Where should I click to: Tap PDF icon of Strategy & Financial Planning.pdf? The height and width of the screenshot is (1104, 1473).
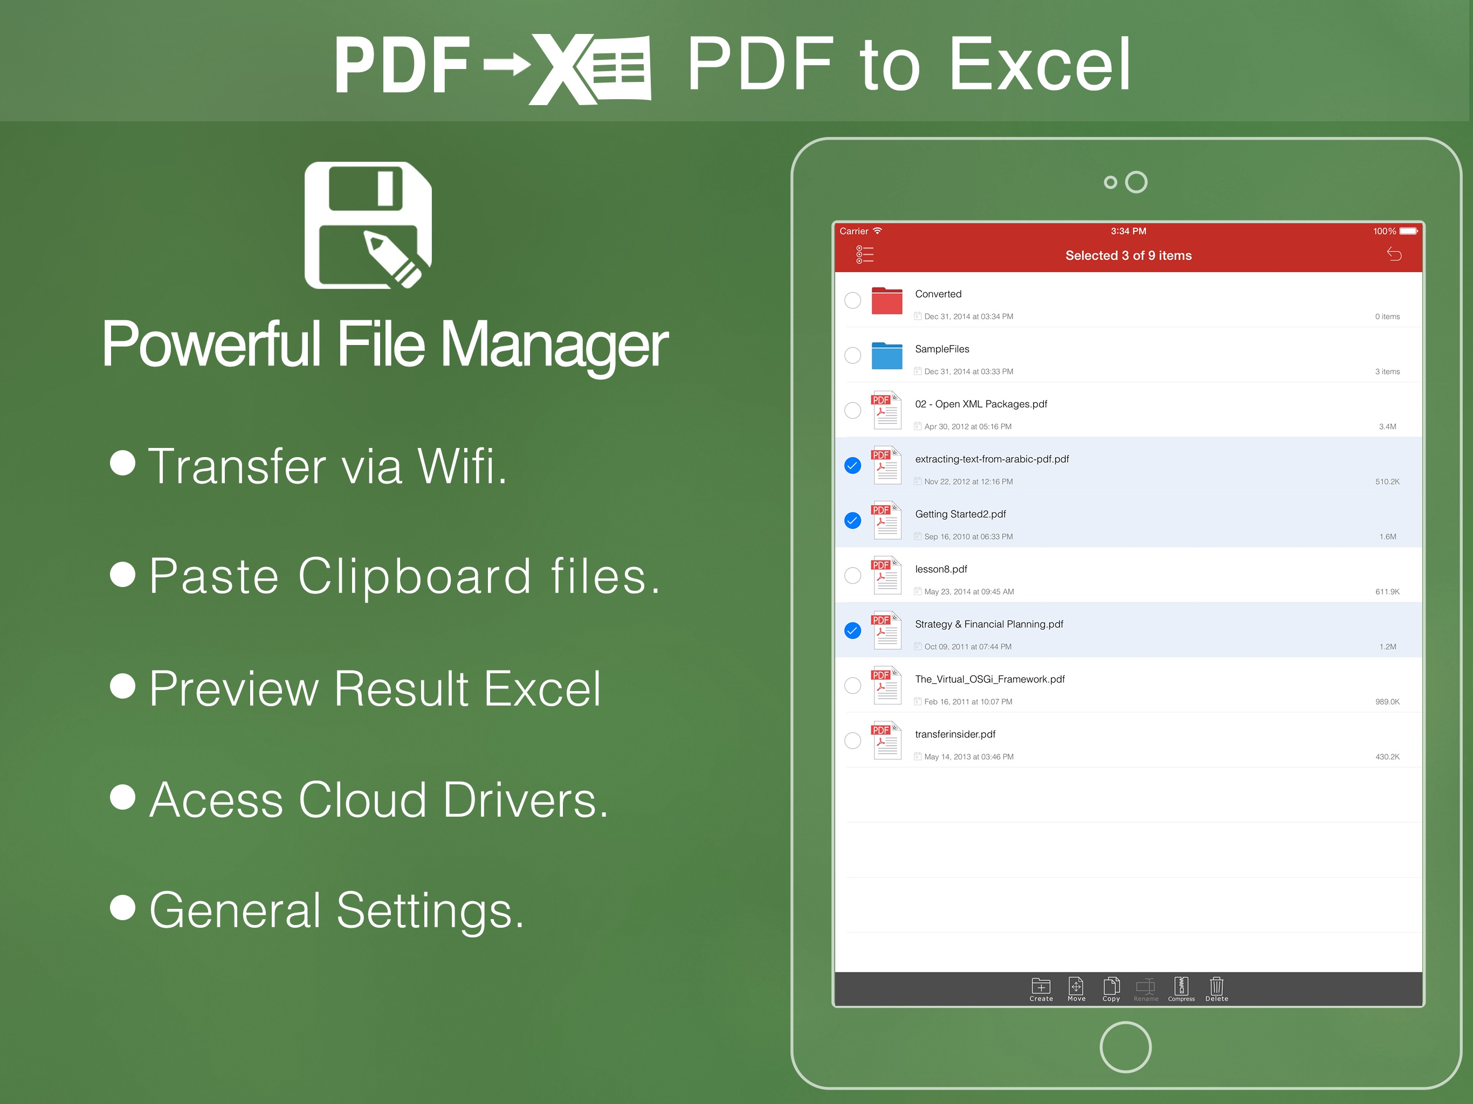[x=886, y=630]
